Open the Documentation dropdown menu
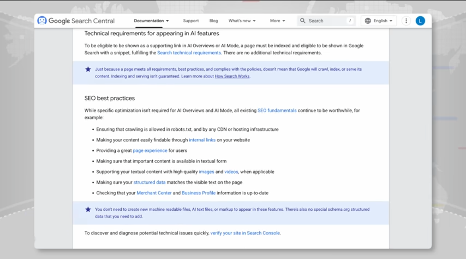Image resolution: width=466 pixels, height=259 pixels. (151, 21)
